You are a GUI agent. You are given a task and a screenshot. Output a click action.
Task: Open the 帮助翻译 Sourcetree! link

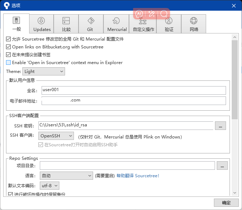coord(138,176)
